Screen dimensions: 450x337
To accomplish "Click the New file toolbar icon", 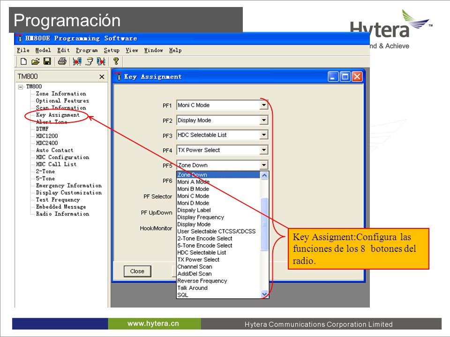I will 23,61.
